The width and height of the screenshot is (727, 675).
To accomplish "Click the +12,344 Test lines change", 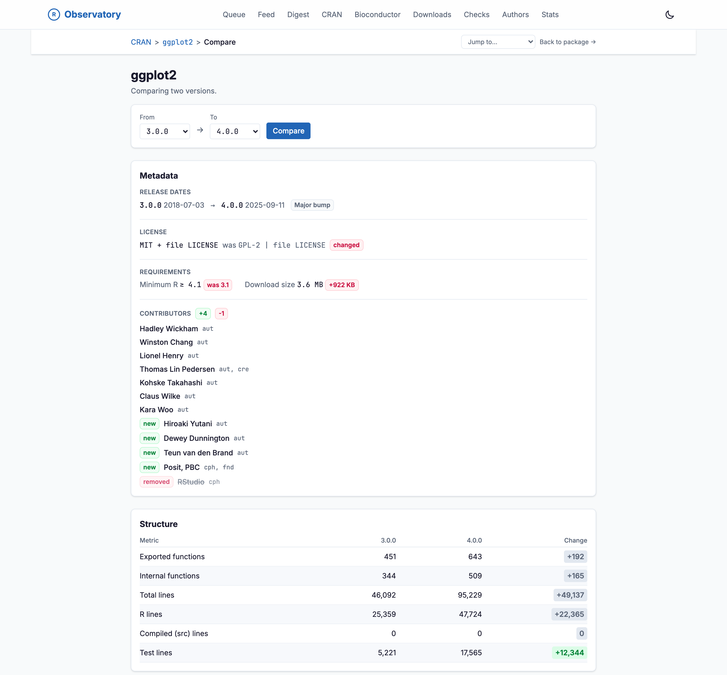I will (x=569, y=653).
